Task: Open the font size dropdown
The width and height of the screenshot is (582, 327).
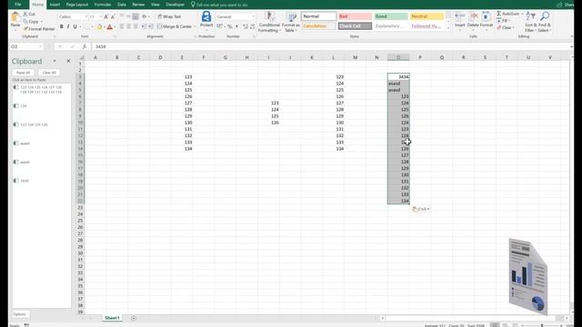Action: click(101, 16)
